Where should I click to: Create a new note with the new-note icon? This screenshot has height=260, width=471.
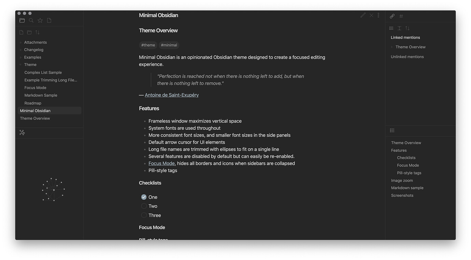click(x=22, y=32)
